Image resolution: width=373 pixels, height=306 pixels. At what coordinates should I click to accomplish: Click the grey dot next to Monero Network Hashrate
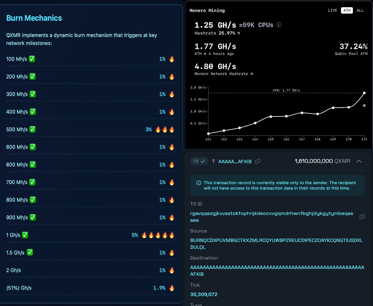(x=251, y=74)
